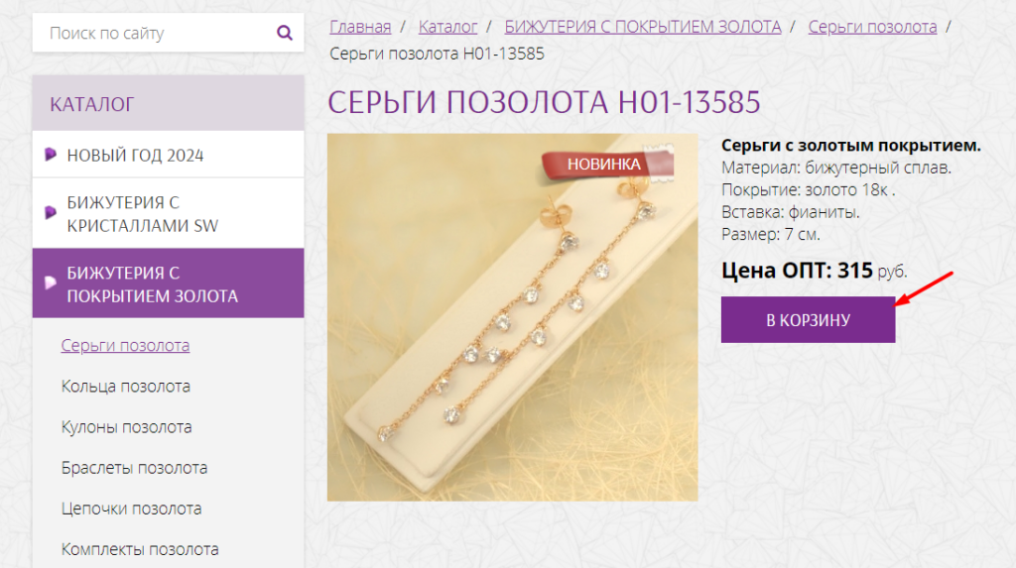The image size is (1016, 568).
Task: Open Серьги позолота breadcrumb link
Action: click(x=872, y=27)
